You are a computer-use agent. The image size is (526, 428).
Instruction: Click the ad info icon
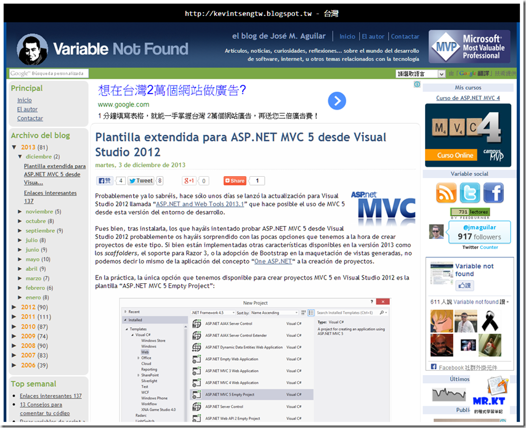(417, 84)
